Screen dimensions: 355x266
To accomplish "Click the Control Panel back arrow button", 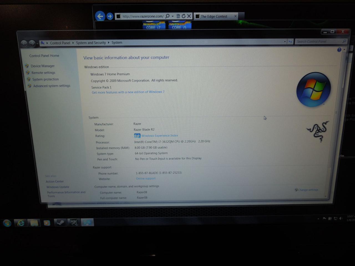I will (24, 43).
